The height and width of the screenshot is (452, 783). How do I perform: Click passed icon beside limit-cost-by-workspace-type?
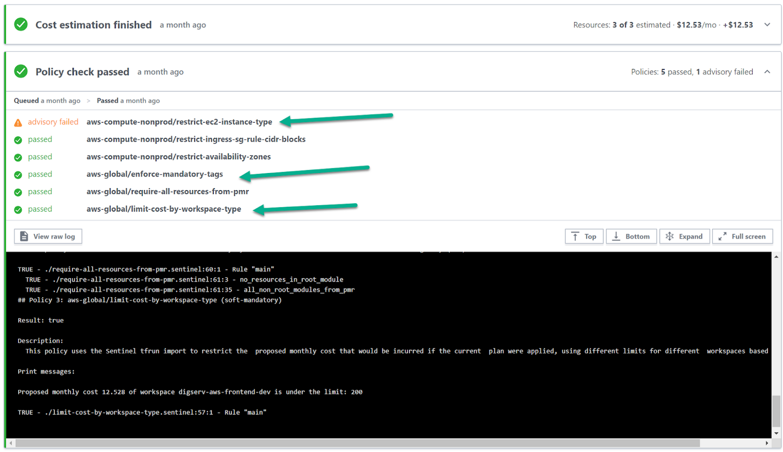(x=18, y=210)
